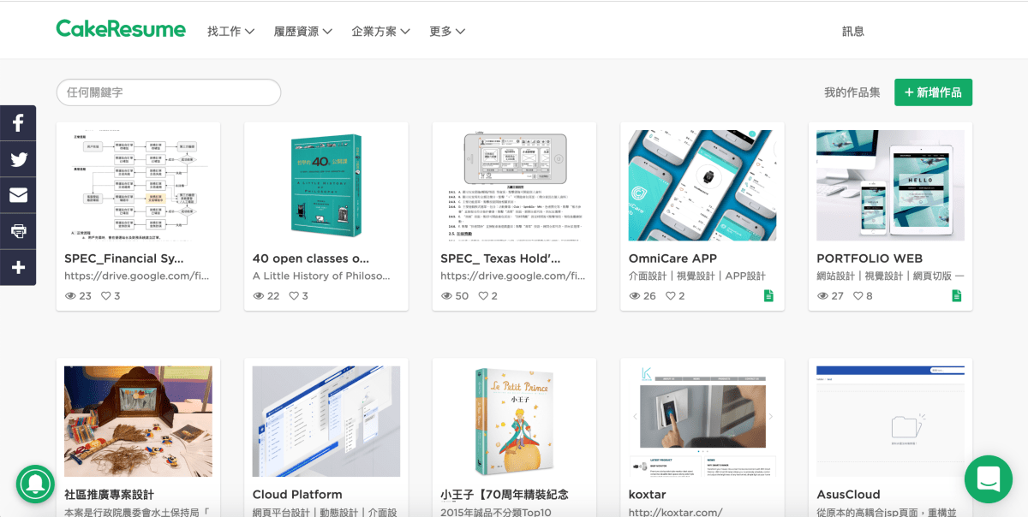Click 社區推廣專案設計 title
Screen dimensions: 1028x517
(109, 495)
